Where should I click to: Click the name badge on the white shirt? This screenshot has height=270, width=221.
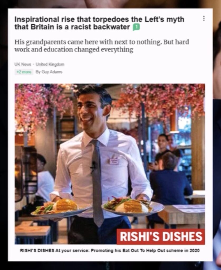[x=114, y=161]
